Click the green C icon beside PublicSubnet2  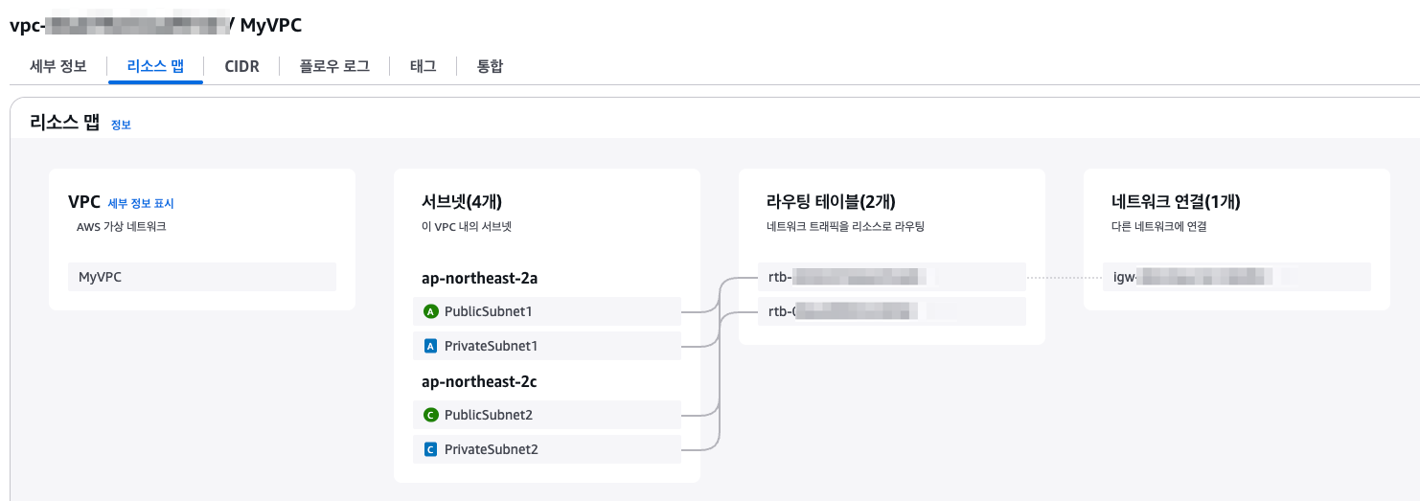(430, 415)
